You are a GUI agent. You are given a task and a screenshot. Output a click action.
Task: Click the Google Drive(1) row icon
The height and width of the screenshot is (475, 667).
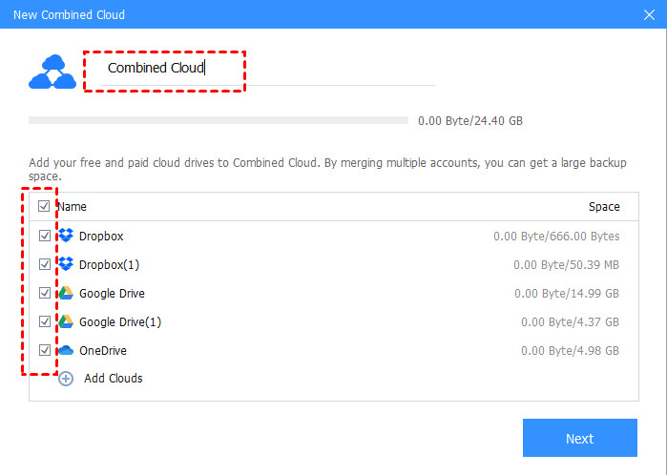click(x=66, y=321)
